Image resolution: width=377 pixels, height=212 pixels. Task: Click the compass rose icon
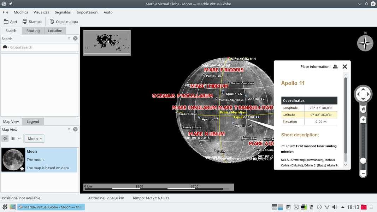tap(365, 43)
